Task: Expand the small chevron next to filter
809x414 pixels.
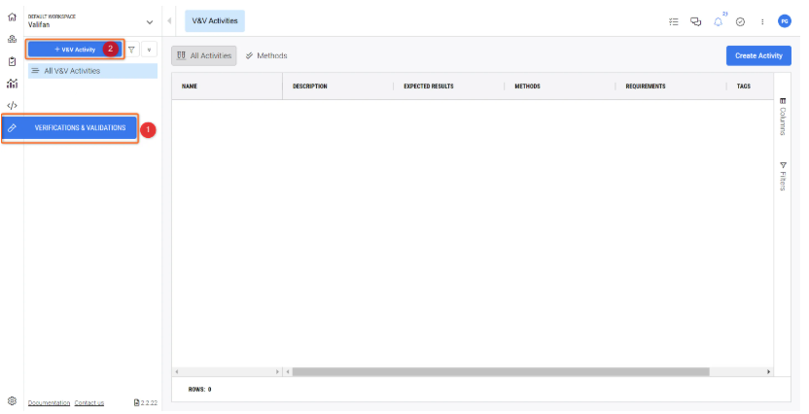Action: [149, 50]
